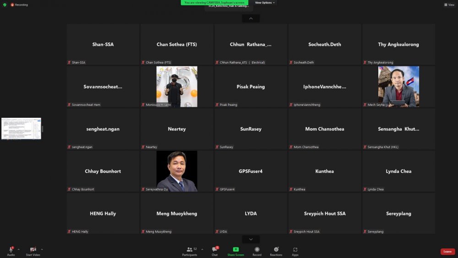This screenshot has height=258, width=458.
Task: Expand audio options arrow beside Audio
Action: 18,249
